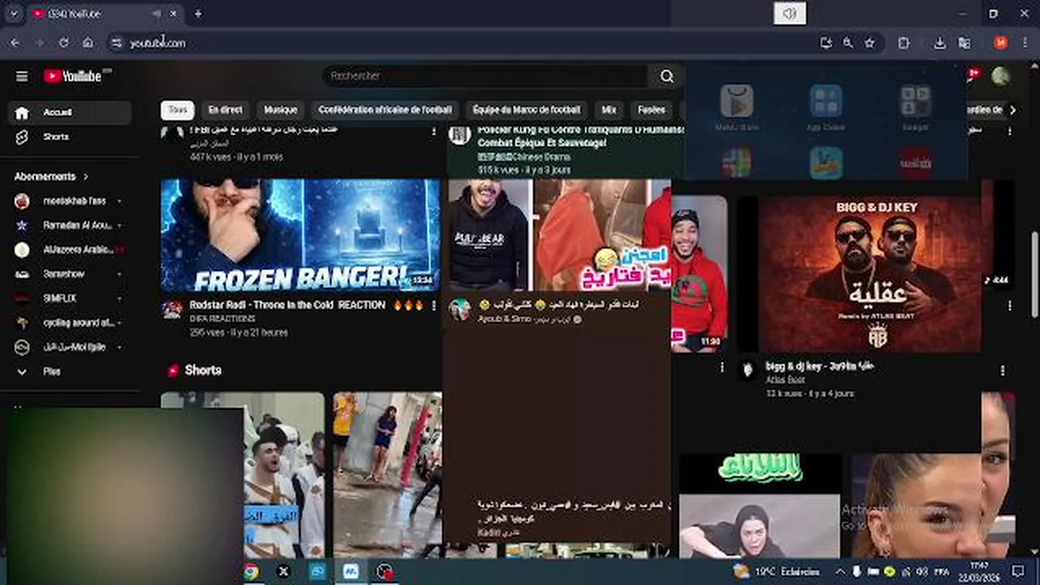Click the search magnifier button

pyautogui.click(x=667, y=76)
